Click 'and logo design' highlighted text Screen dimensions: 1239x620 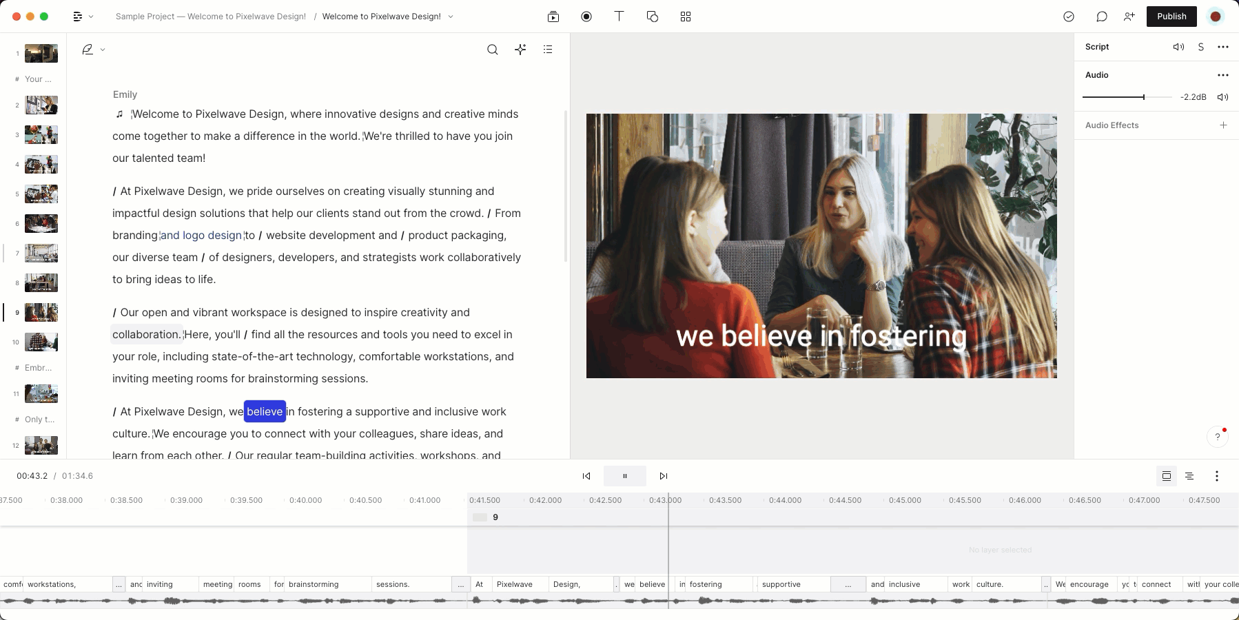[x=201, y=236]
